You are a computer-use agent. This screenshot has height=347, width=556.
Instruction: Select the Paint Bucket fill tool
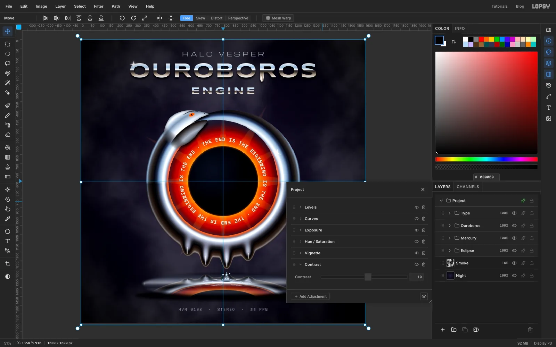[8, 147]
